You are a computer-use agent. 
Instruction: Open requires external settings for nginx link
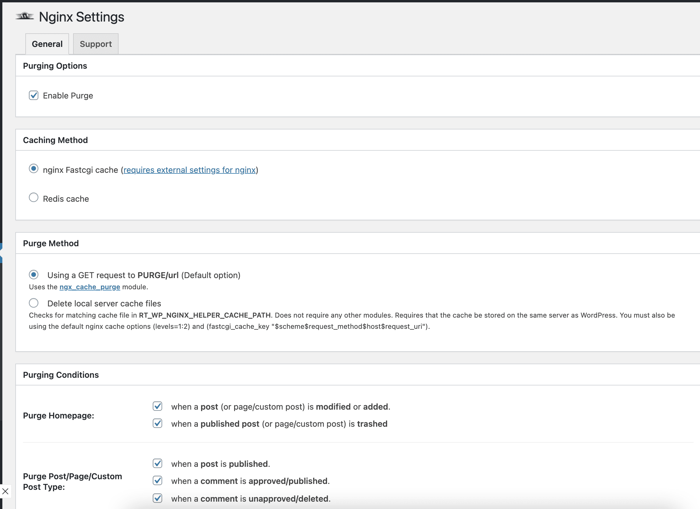pos(189,170)
